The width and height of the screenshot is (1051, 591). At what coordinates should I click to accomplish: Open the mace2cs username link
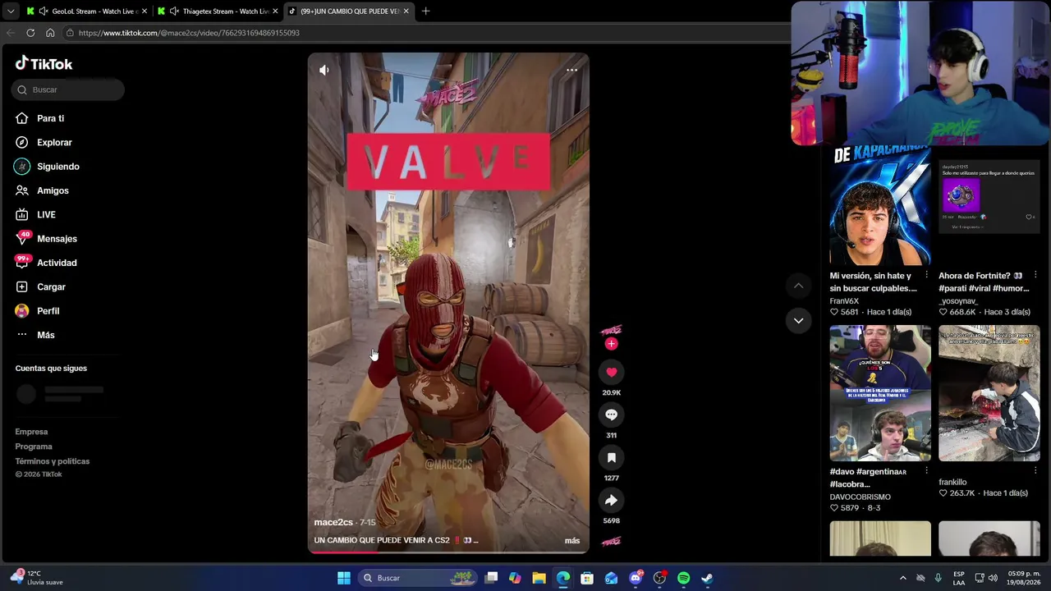point(333,523)
